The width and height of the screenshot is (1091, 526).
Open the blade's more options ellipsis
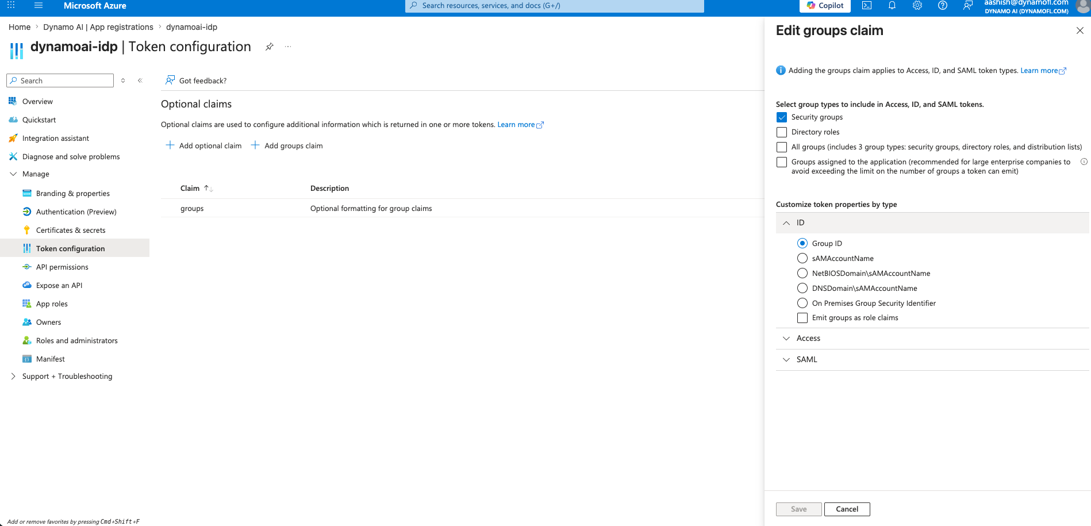(x=288, y=47)
